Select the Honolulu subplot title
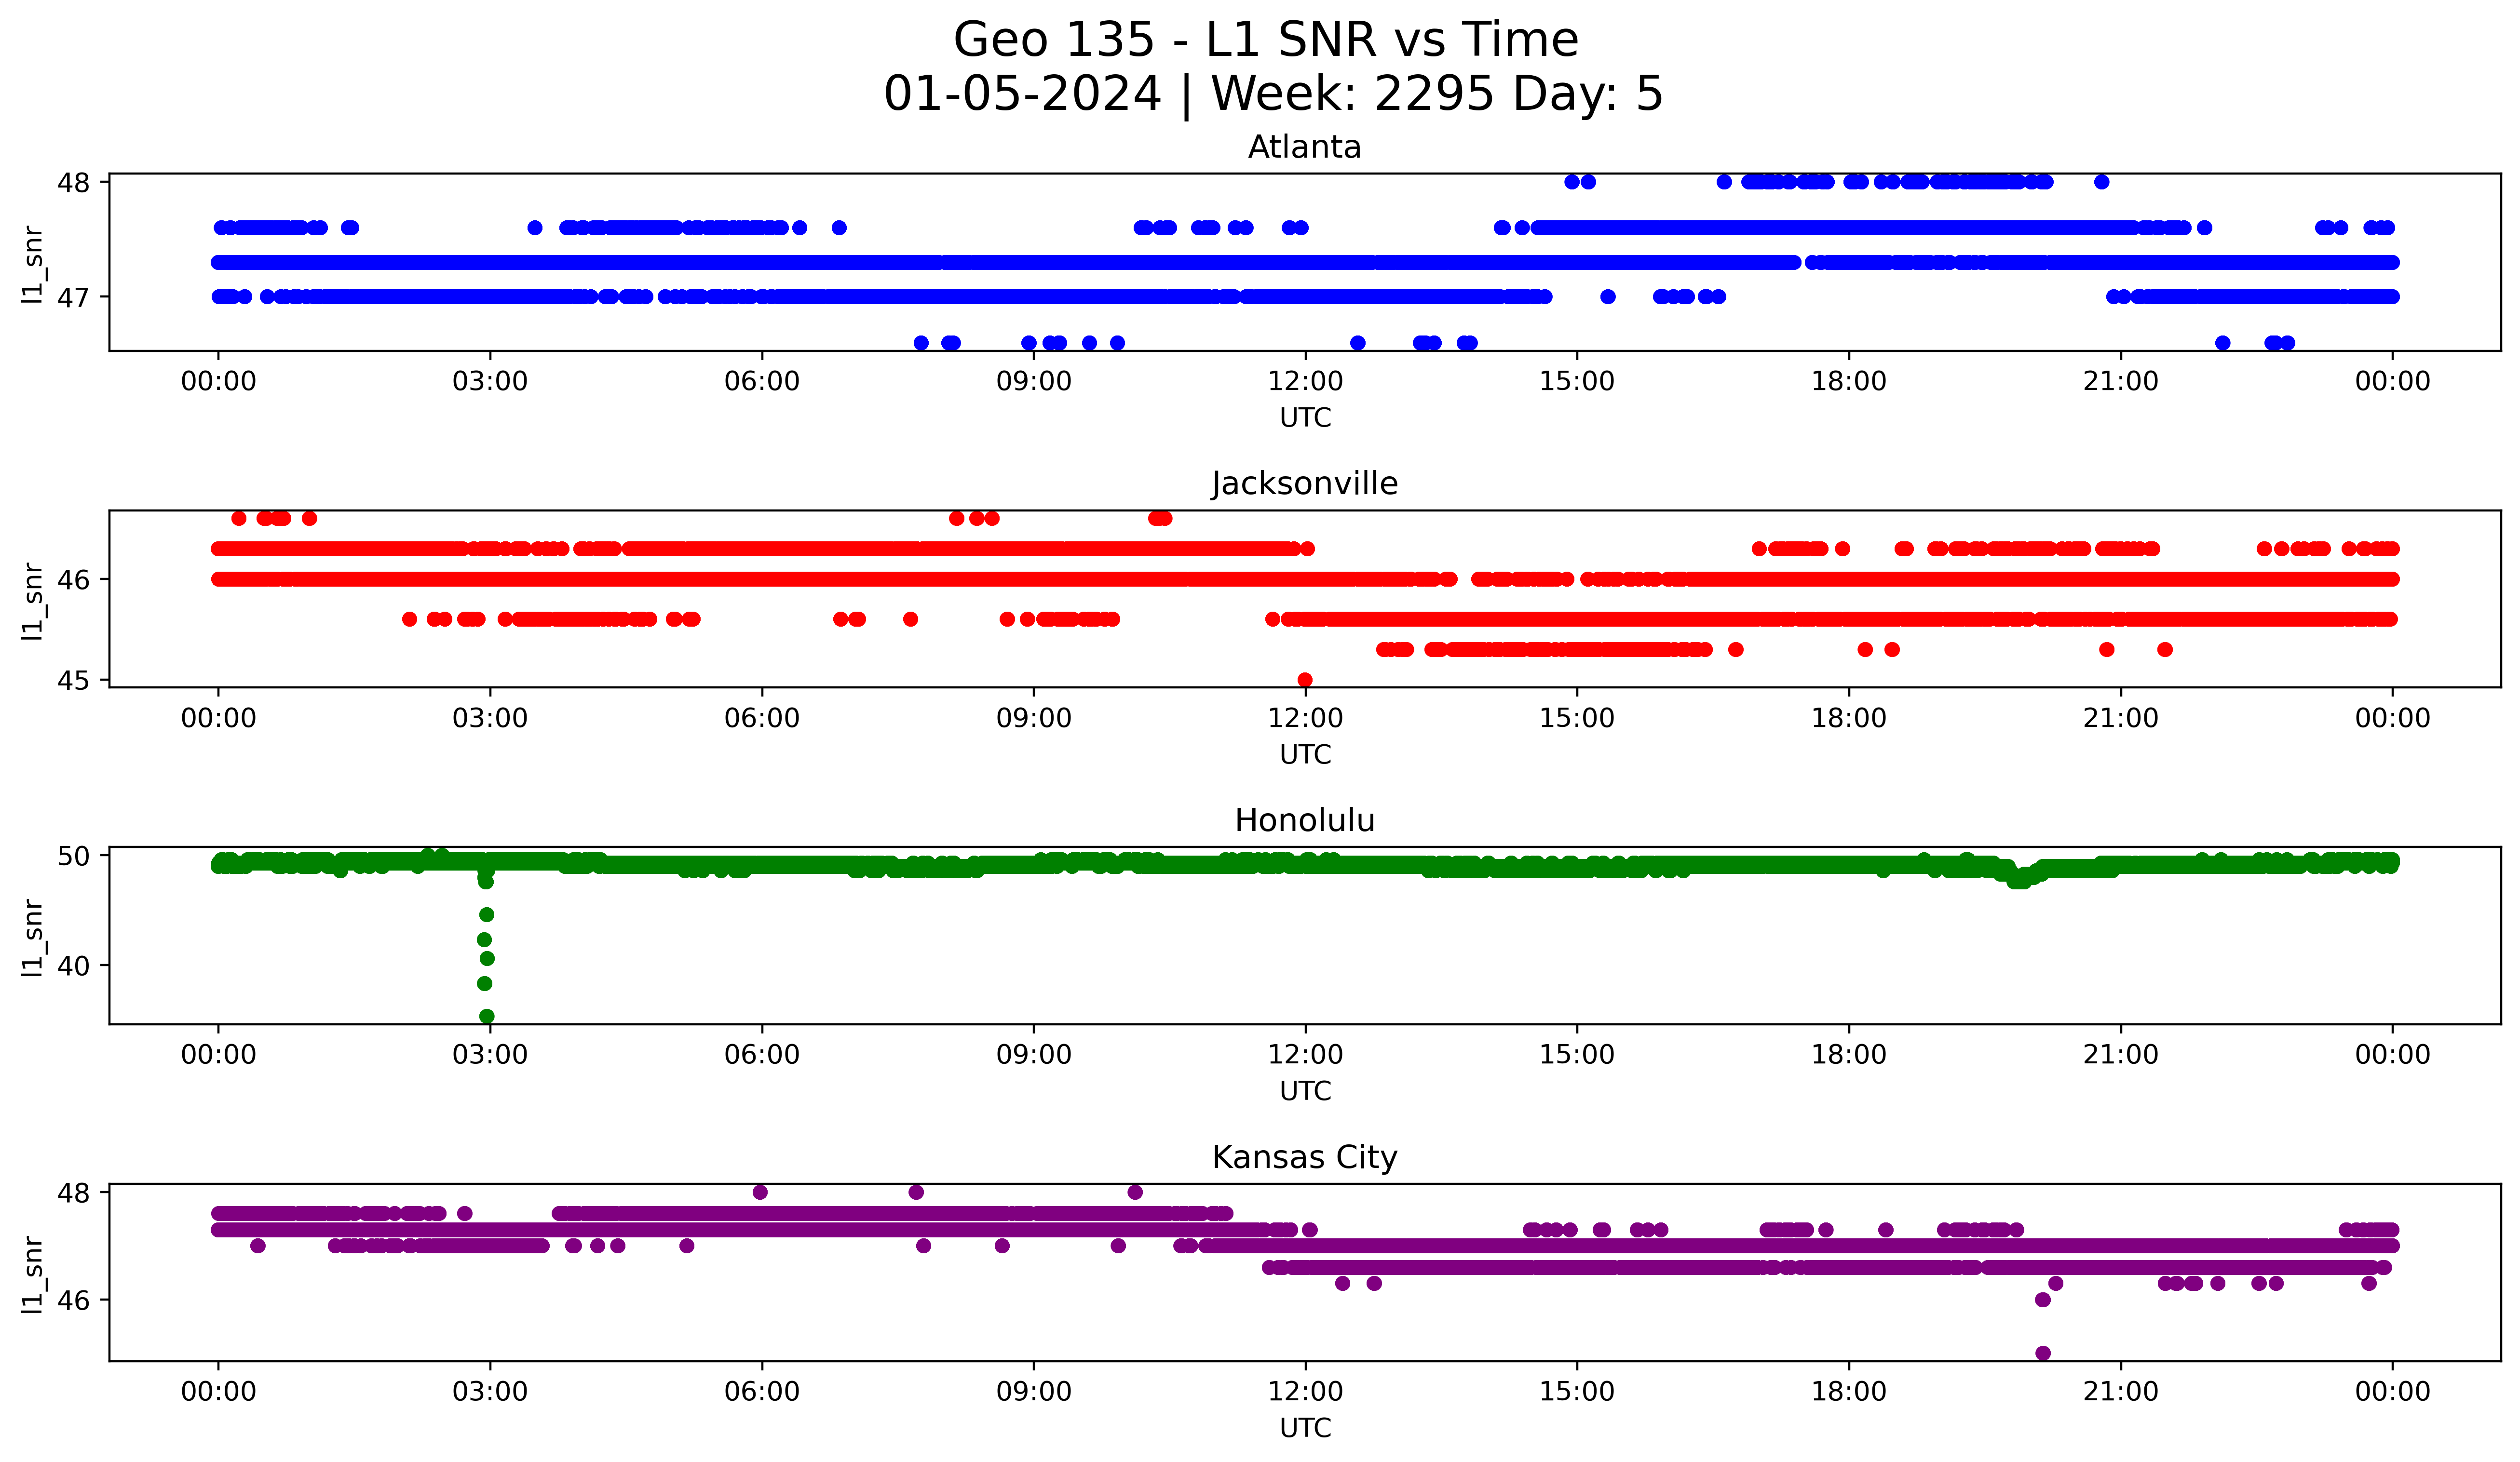Screen dimensions: 2520x1462 (1304, 821)
